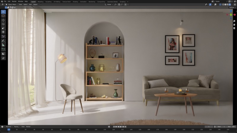237x133 pixels.
Task: Click the Select Box tool
Action: (3, 12)
